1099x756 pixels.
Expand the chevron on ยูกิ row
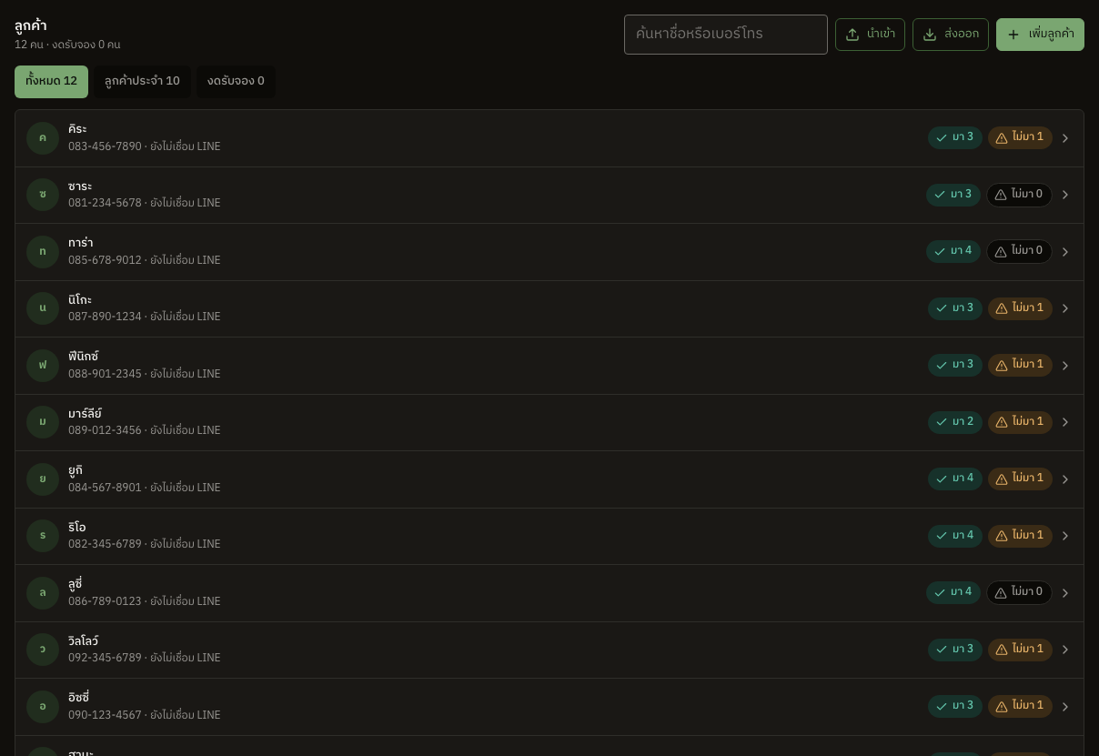point(1065,479)
